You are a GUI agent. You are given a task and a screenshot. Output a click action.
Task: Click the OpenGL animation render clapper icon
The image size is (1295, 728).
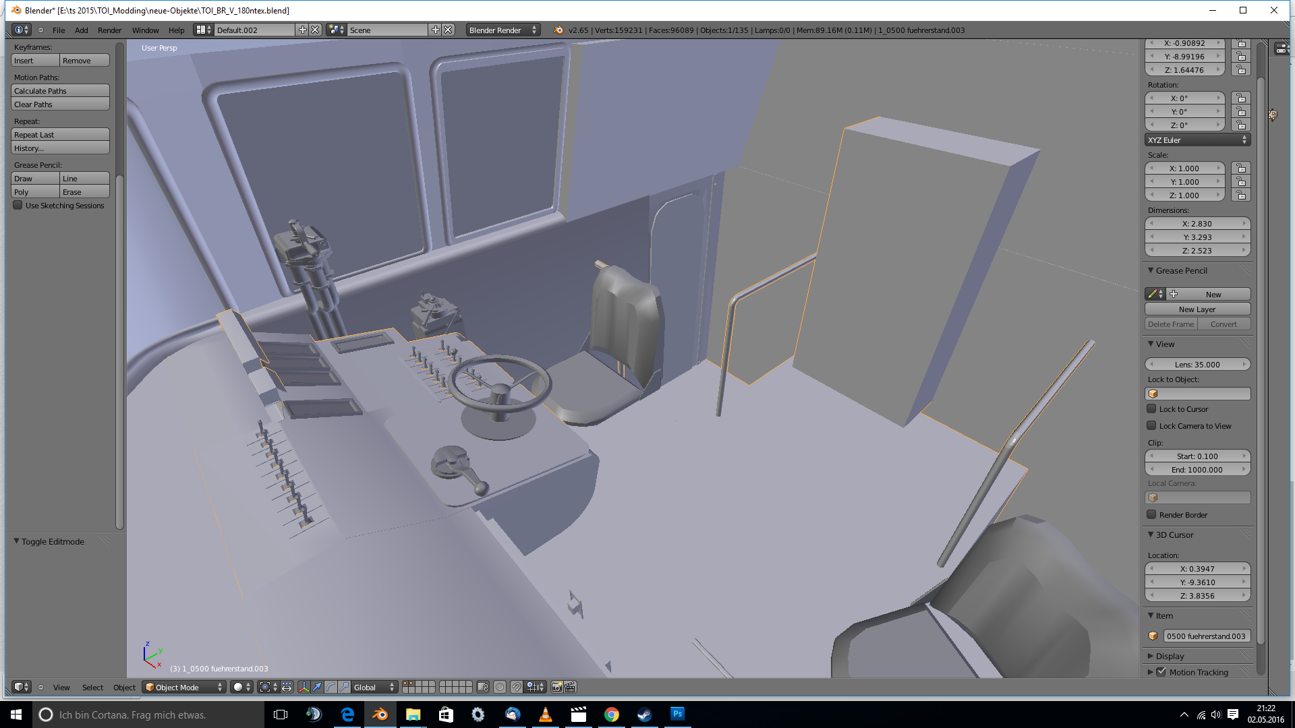(x=570, y=687)
